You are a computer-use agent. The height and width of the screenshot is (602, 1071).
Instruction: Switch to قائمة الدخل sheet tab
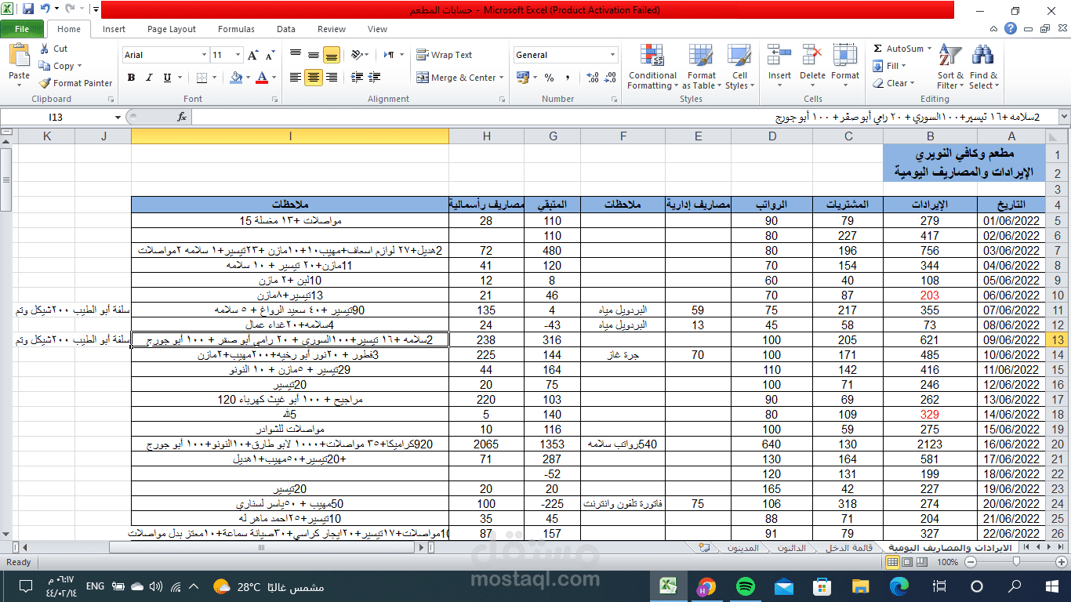click(x=851, y=548)
